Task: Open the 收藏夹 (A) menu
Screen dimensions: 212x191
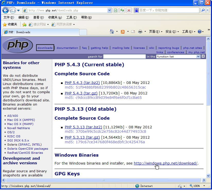Action: coord(55,17)
